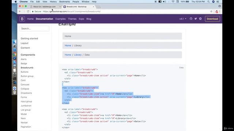Viewport: 234px width, 131px height.
Task: Click Home link in Home / Library breadcrumb
Action: click(x=68, y=45)
